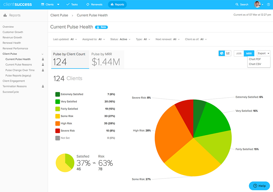Click the Reports bar-chart icon above sidebar
273x192 pixels.
tap(5, 15)
